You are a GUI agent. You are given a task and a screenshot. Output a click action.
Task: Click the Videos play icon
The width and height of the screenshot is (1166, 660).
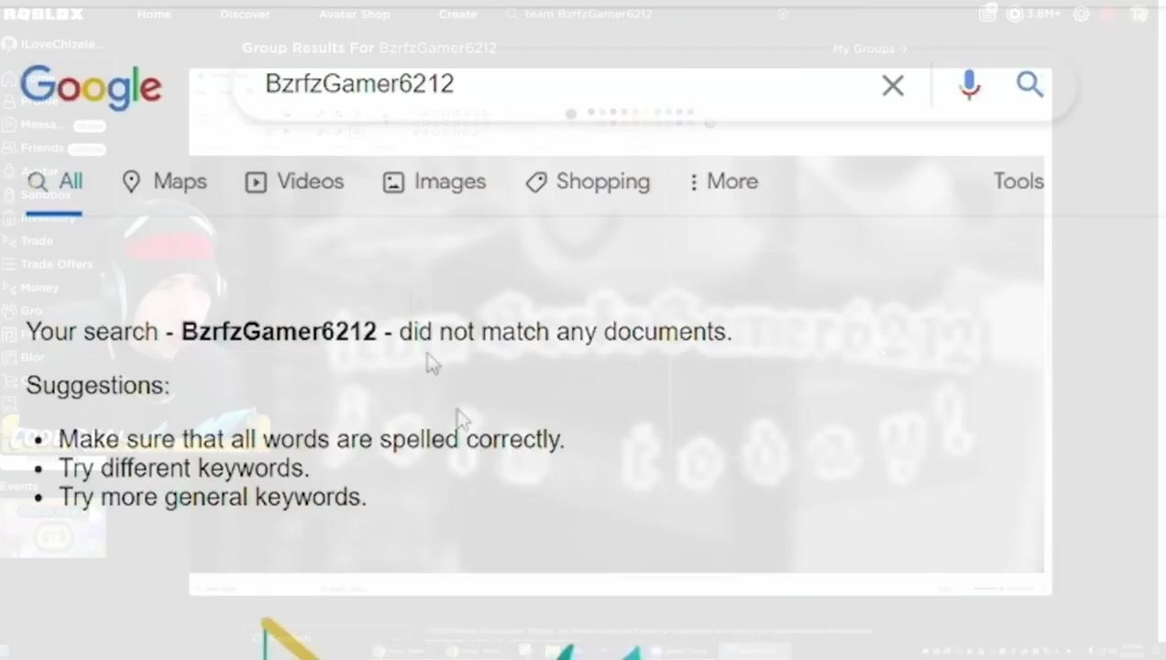coord(256,182)
